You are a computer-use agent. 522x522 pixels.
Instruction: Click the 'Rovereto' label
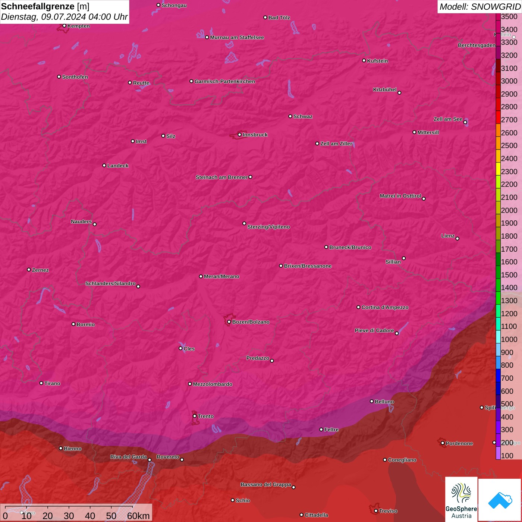pos(168,457)
